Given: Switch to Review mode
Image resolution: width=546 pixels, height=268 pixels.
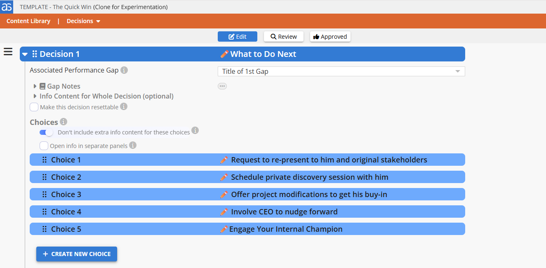Looking at the screenshot, I should pyautogui.click(x=284, y=37).
